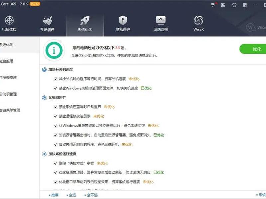The image size is (266, 199).
Task: Click the PRO badge in title bar
Action: [35, 4]
